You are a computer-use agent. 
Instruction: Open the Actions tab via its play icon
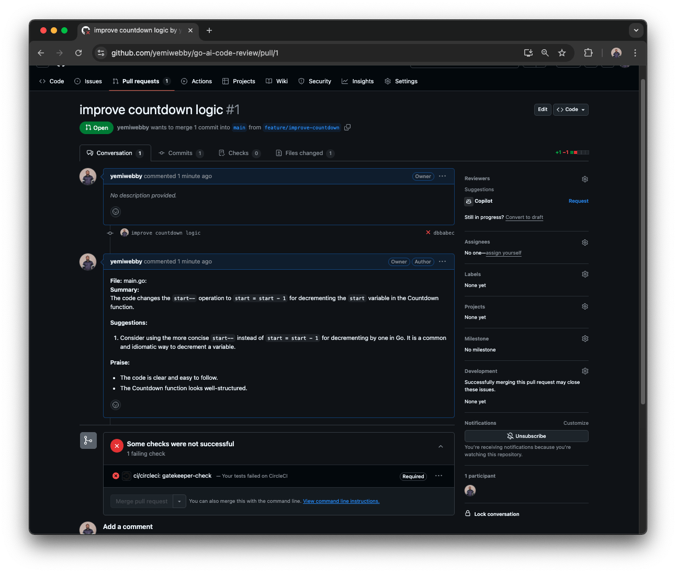tap(184, 81)
